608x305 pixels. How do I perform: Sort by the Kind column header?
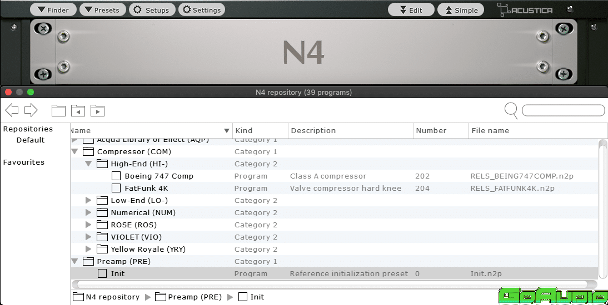pyautogui.click(x=260, y=131)
